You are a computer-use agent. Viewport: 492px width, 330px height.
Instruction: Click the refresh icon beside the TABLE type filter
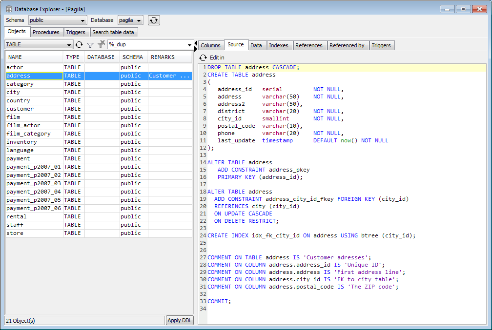(x=79, y=45)
